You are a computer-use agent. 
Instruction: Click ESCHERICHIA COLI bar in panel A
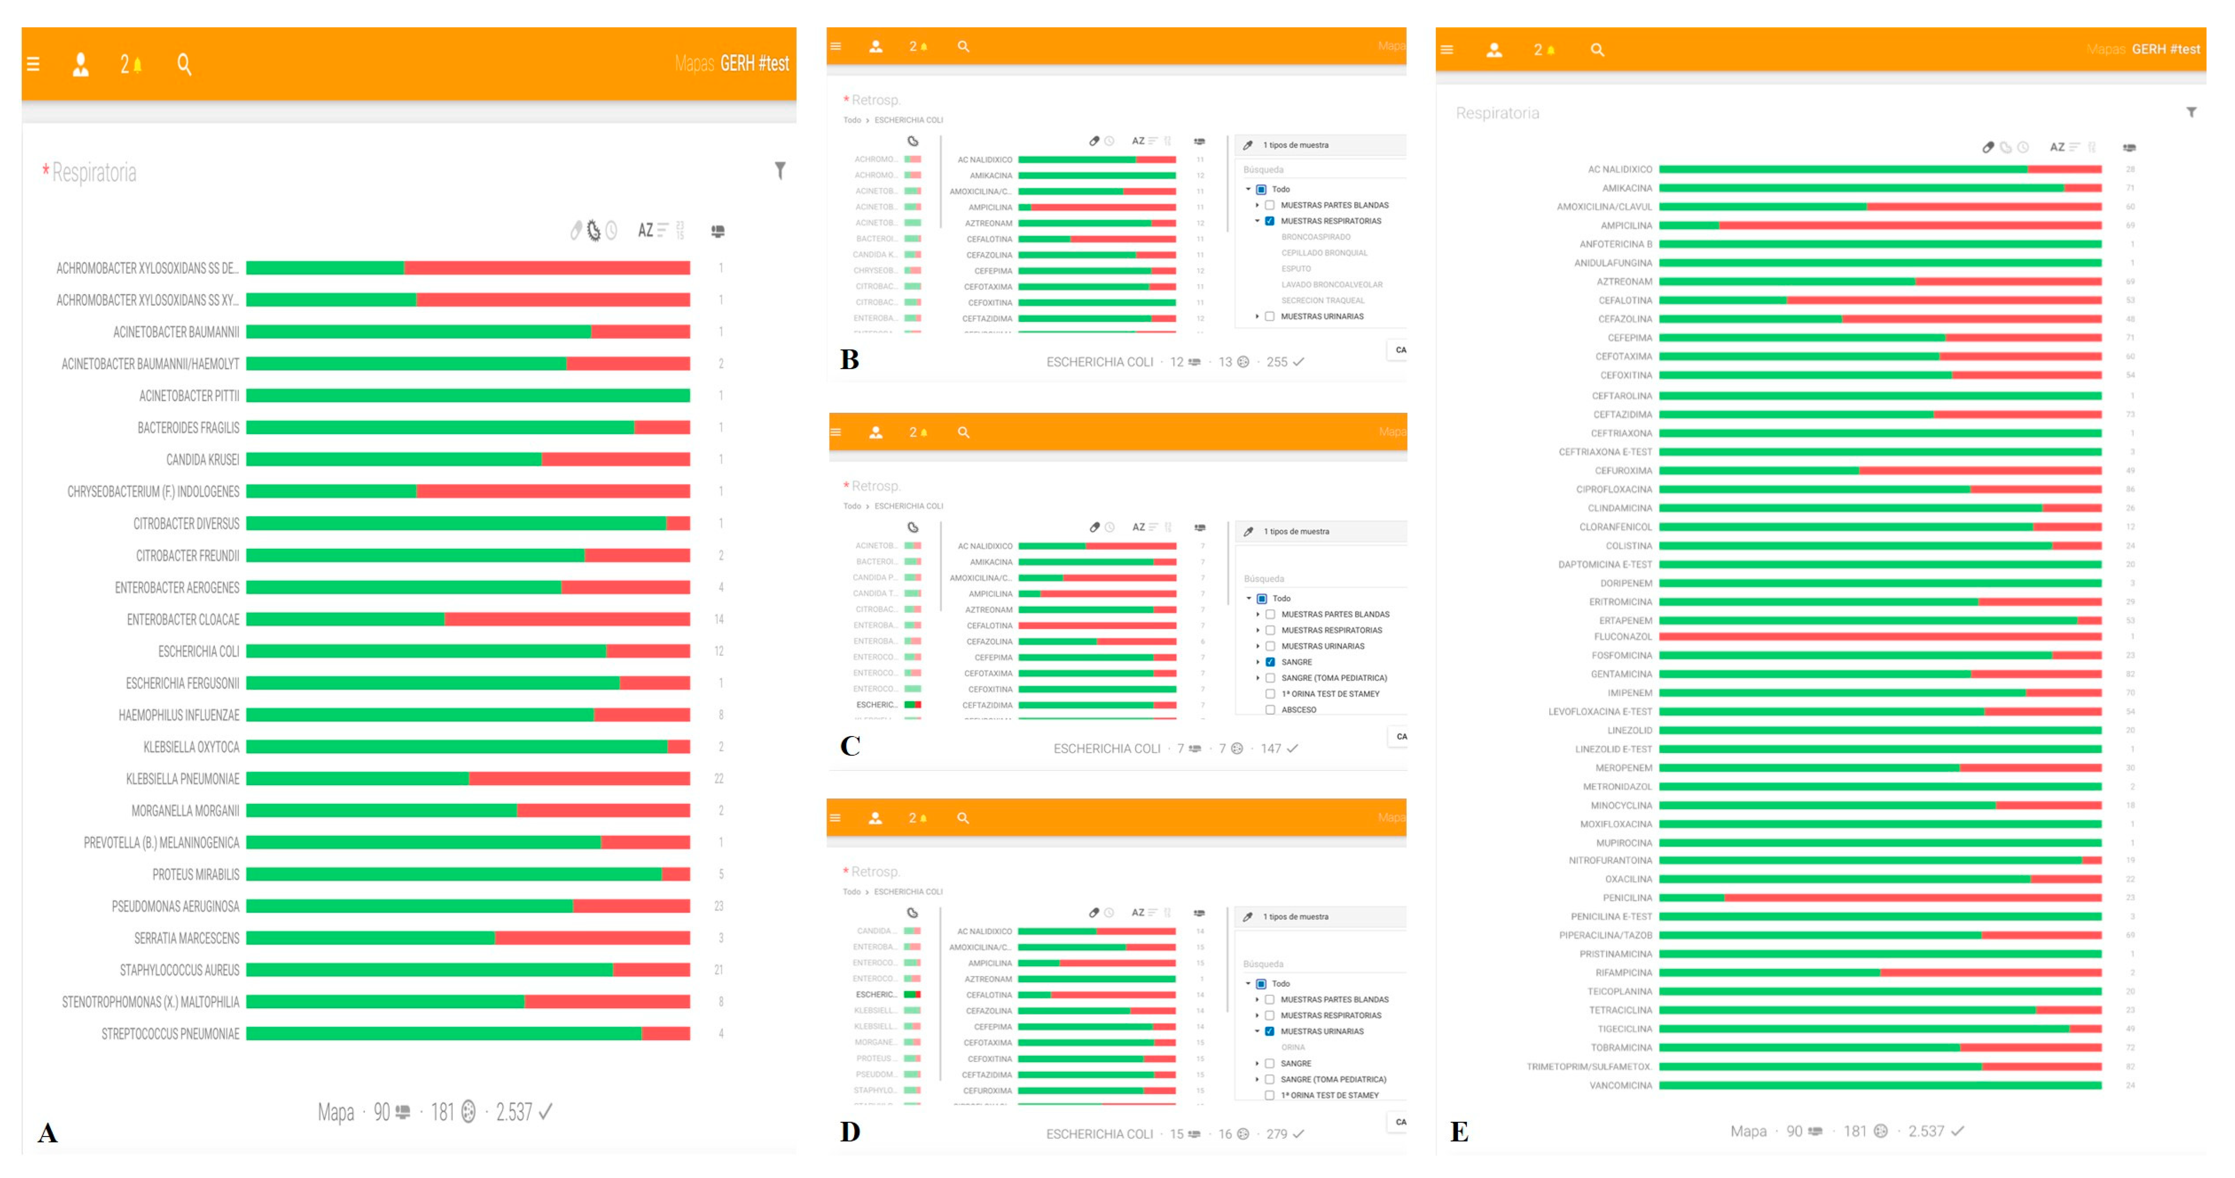468,651
